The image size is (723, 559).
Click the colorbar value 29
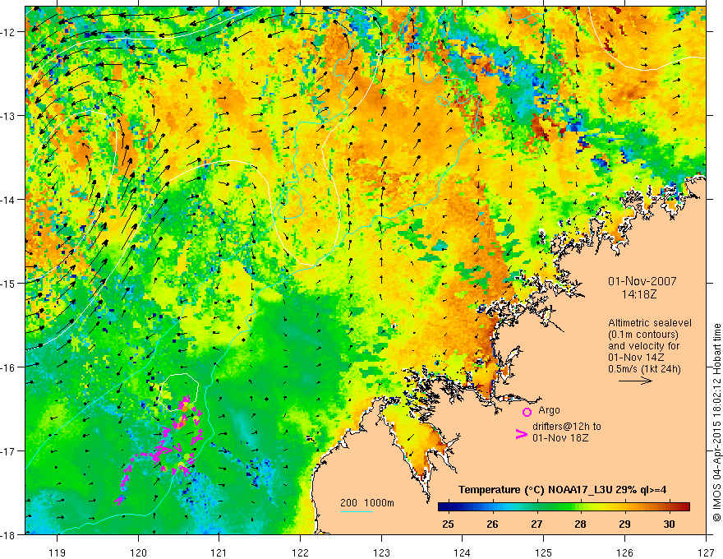click(624, 524)
